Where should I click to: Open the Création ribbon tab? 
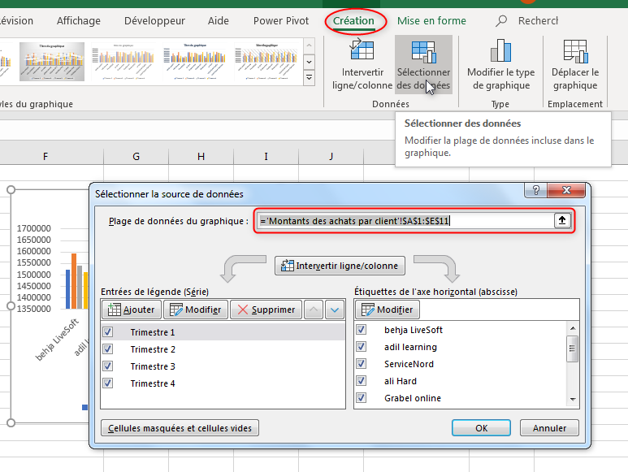point(353,21)
